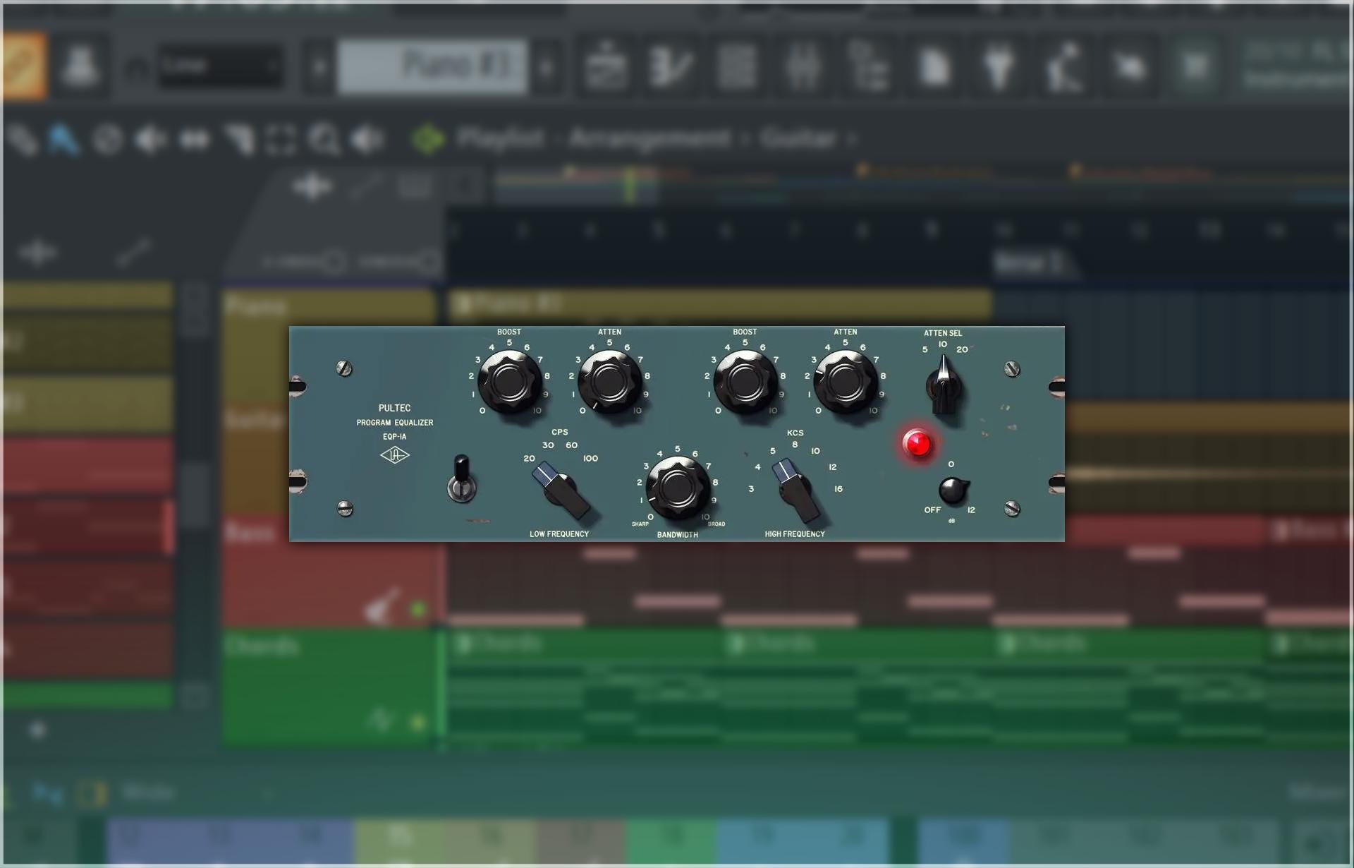Viewport: 1354px width, 868px height.
Task: Adjust the low frequency Atten knob
Action: 609,382
